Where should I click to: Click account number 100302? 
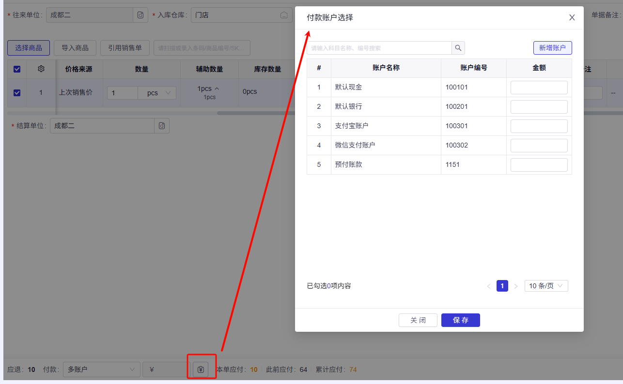457,146
